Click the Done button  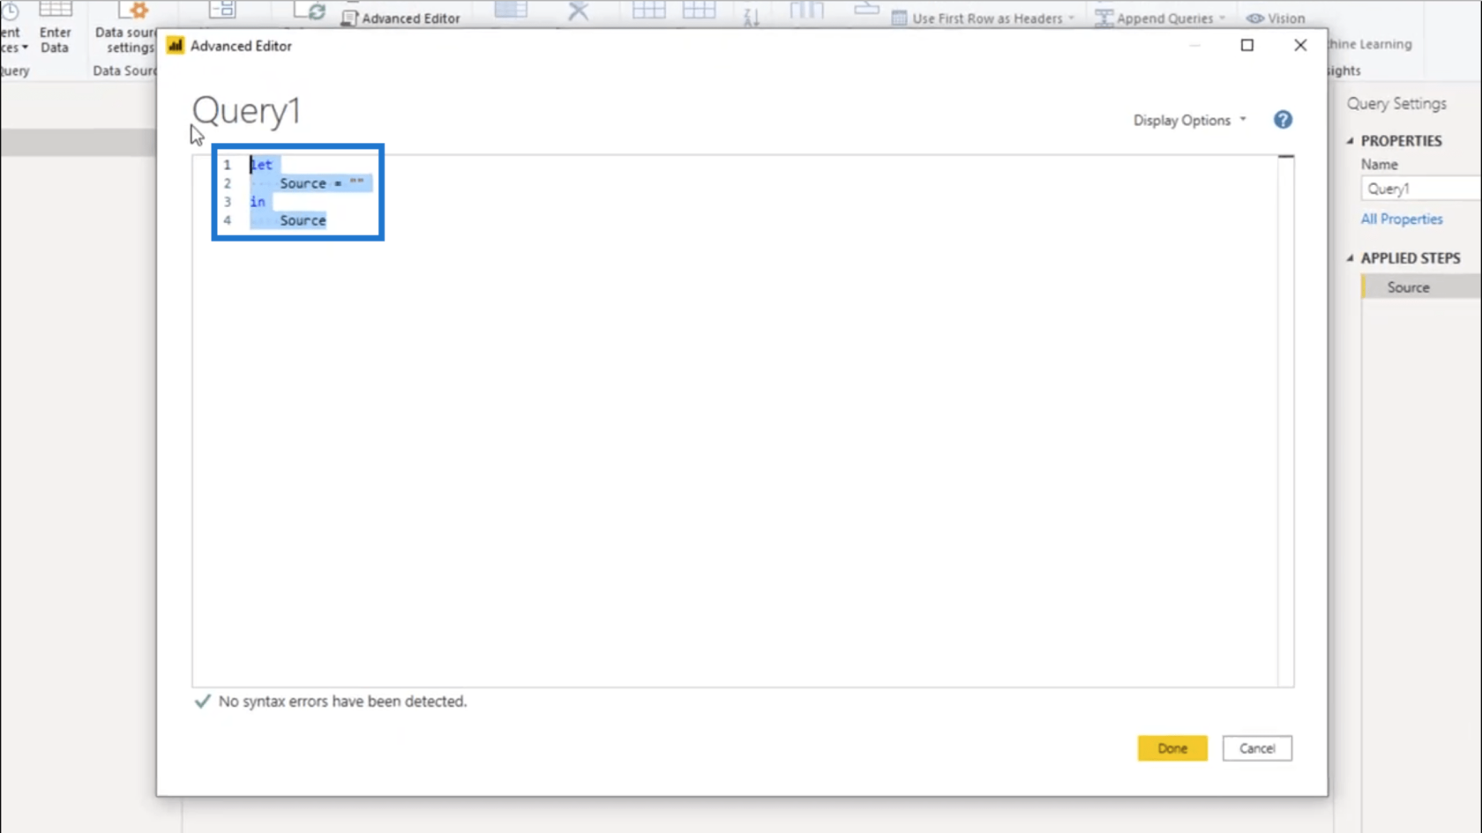click(x=1172, y=748)
